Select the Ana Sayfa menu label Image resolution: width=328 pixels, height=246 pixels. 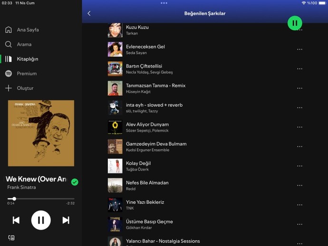[28, 30]
